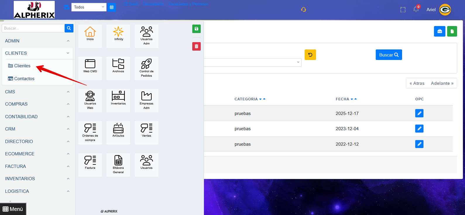Image resolution: width=465 pixels, height=215 pixels.
Task: Select Clientes in the sidebar menu
Action: click(x=22, y=66)
